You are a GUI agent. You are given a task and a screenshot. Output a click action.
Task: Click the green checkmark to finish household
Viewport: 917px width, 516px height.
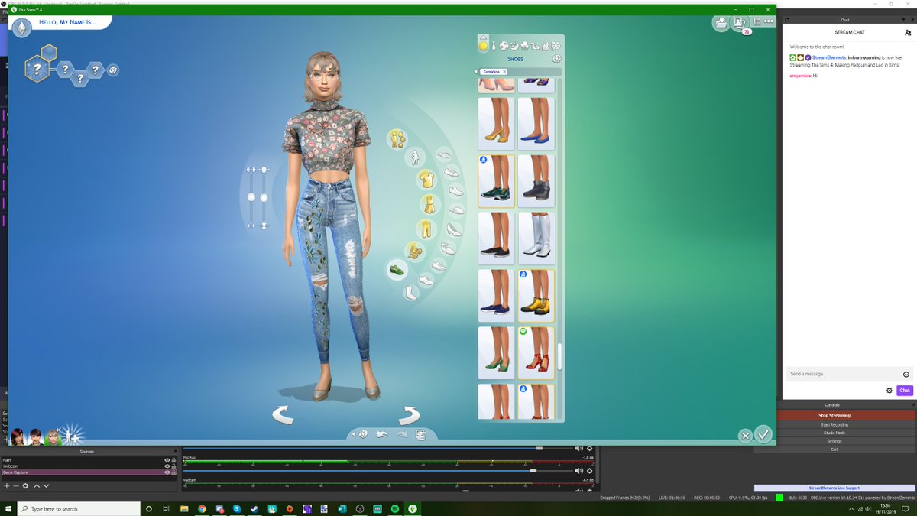tap(763, 433)
